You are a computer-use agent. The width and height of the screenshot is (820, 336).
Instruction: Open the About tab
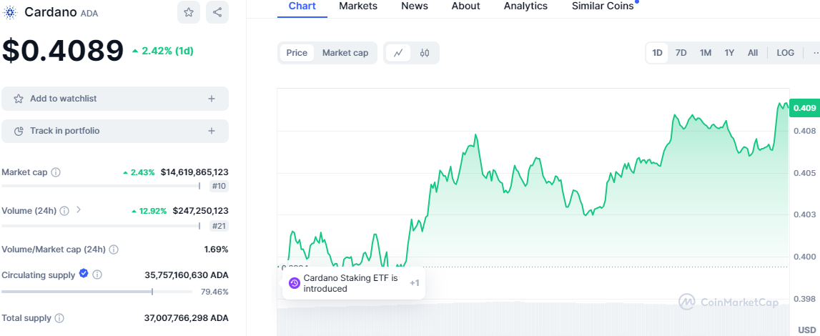coord(465,6)
